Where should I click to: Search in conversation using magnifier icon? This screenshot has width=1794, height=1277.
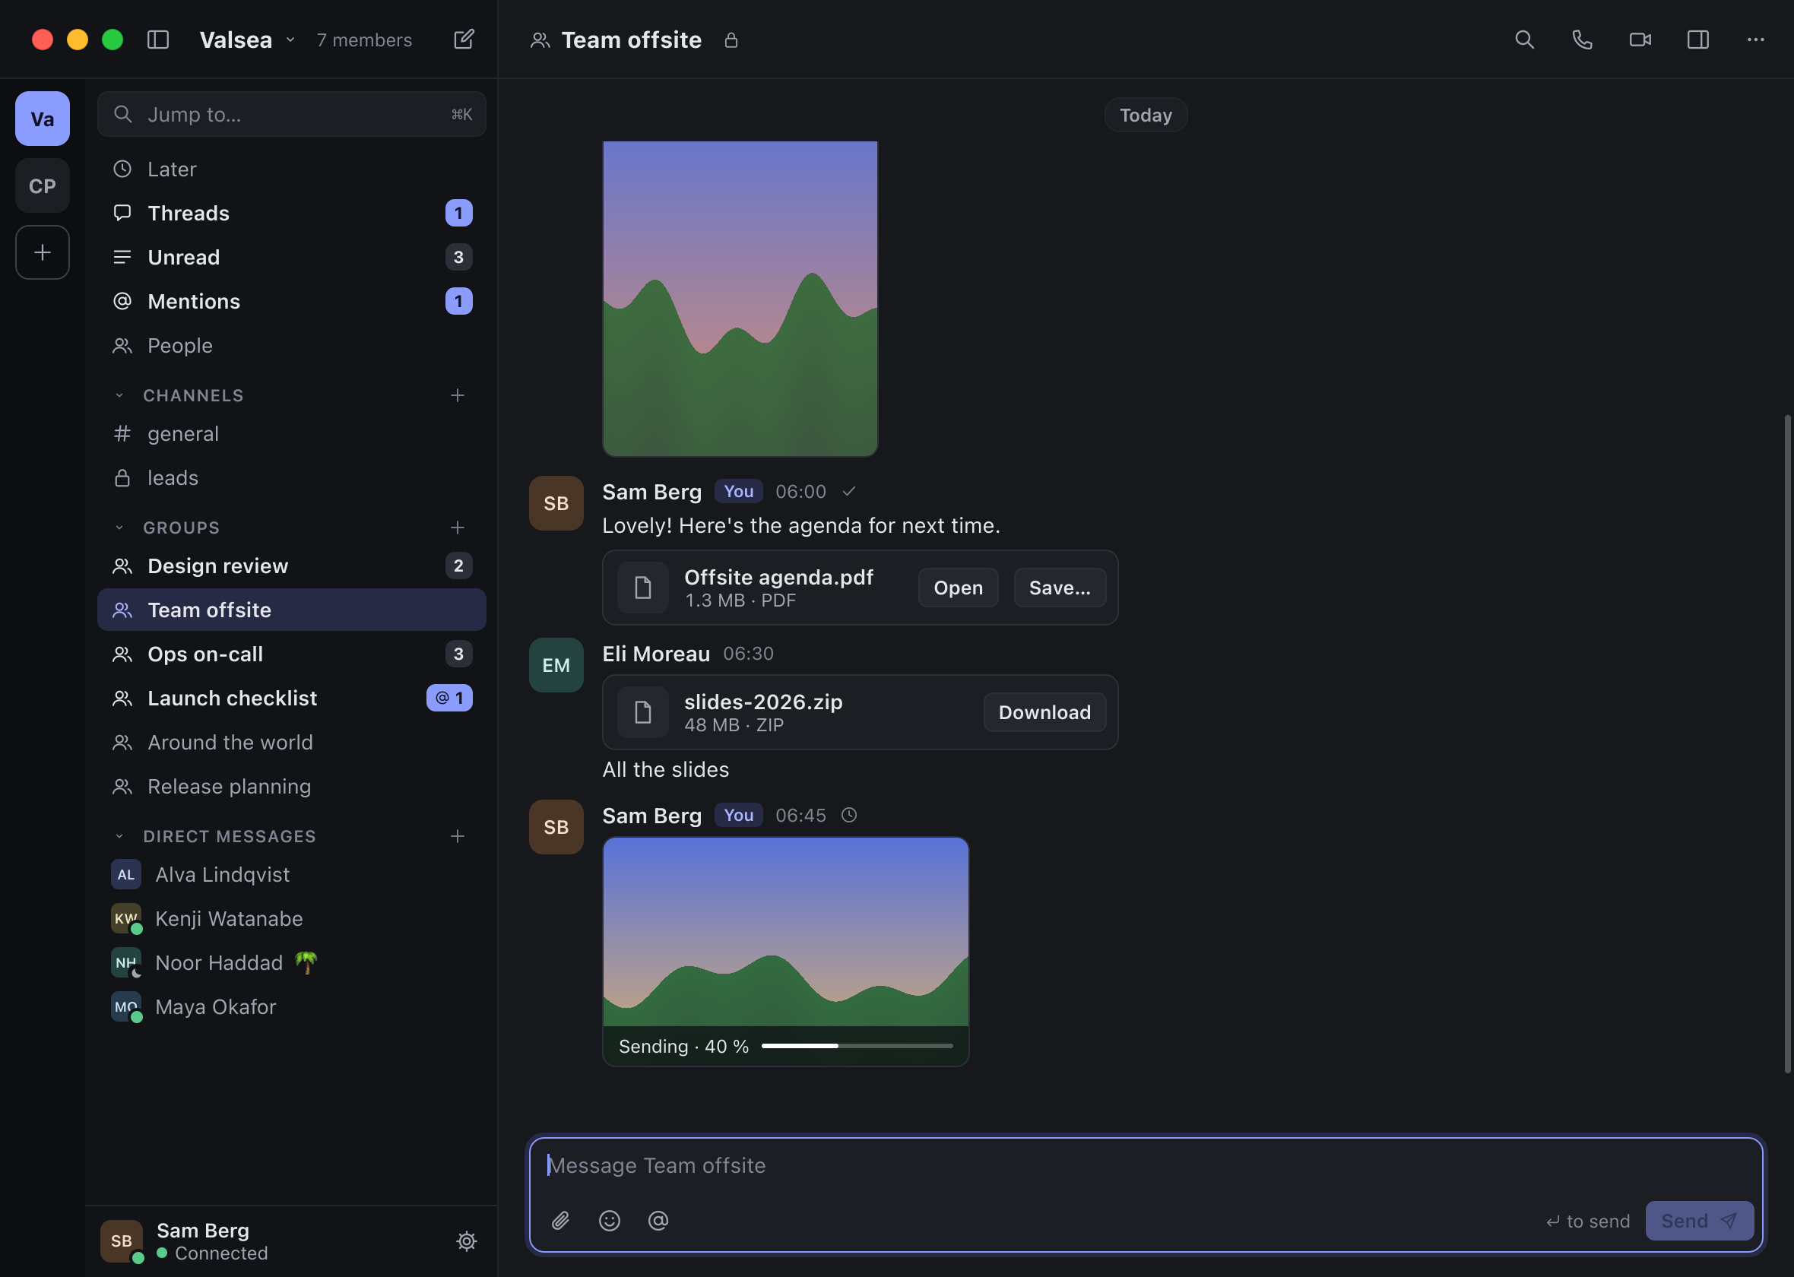coord(1524,40)
